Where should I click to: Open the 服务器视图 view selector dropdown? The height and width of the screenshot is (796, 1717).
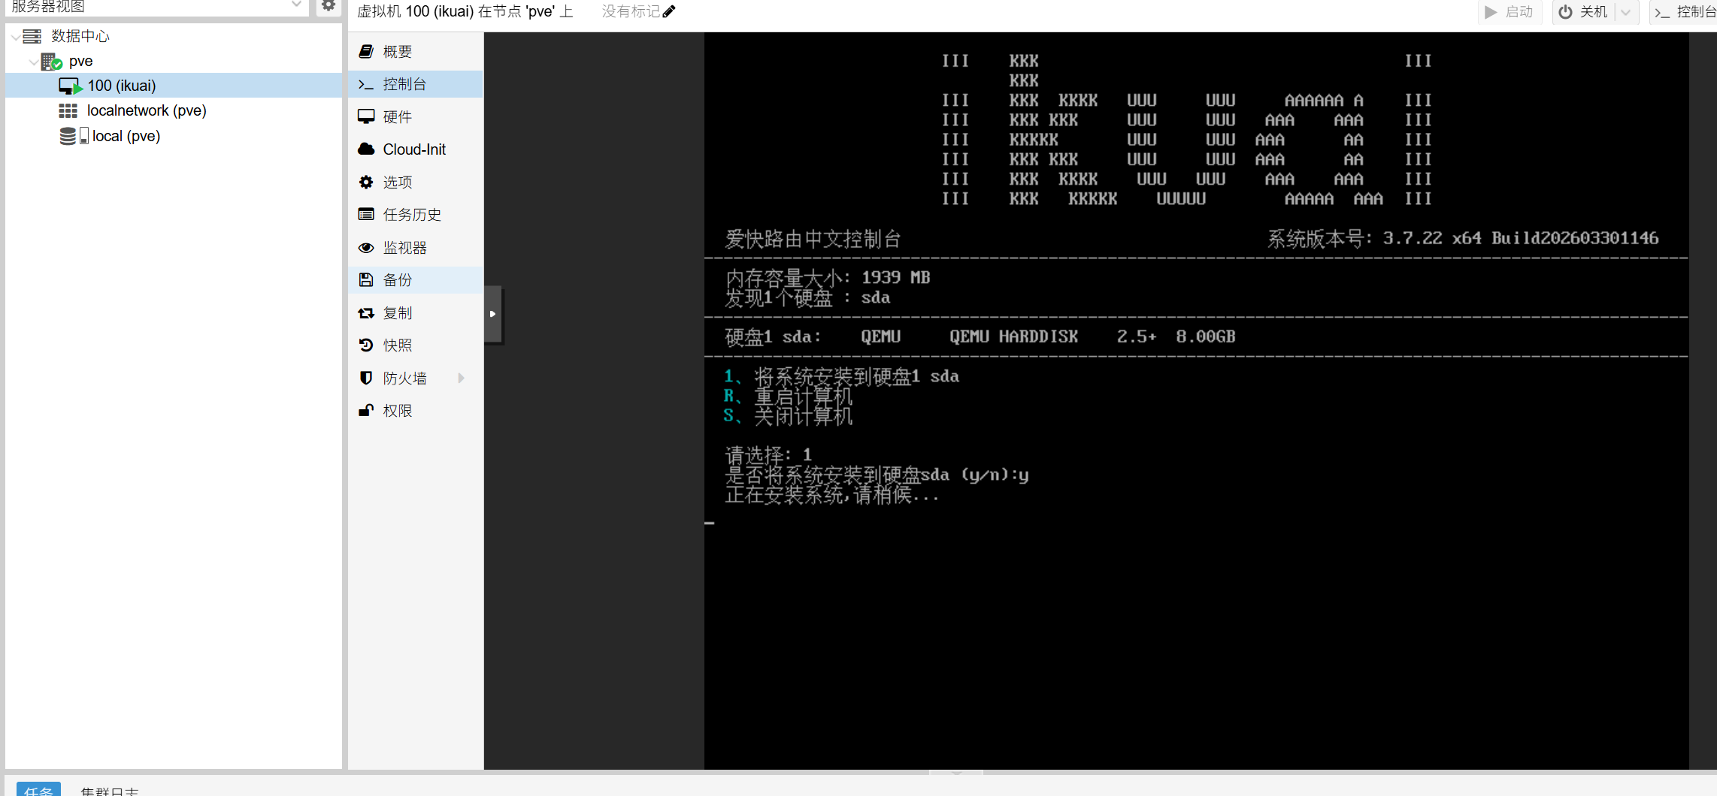click(x=296, y=6)
